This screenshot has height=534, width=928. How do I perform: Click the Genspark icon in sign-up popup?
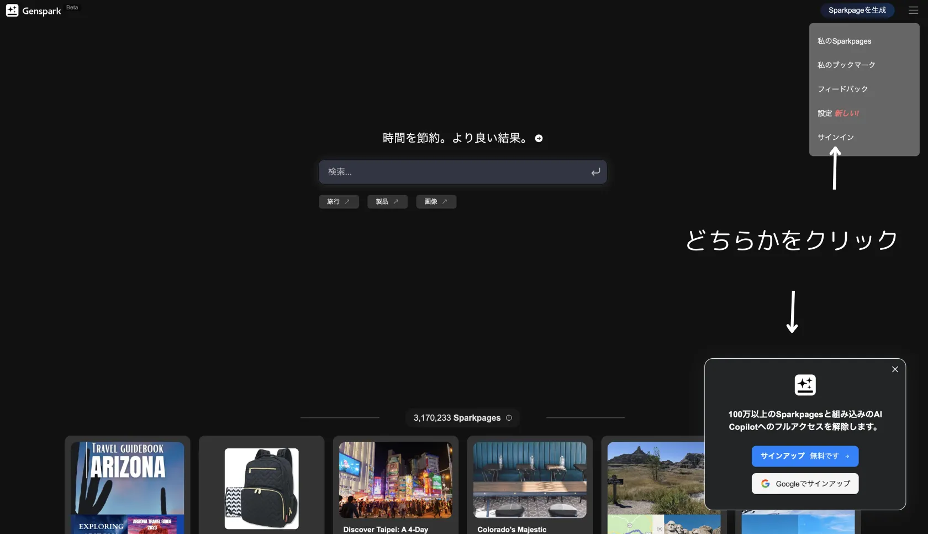point(805,385)
